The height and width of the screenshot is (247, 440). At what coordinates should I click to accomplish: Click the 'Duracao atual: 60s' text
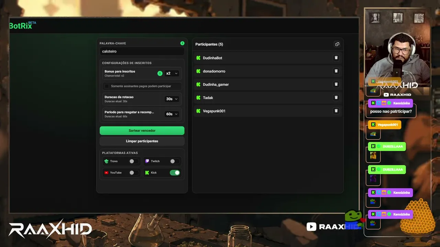116,116
